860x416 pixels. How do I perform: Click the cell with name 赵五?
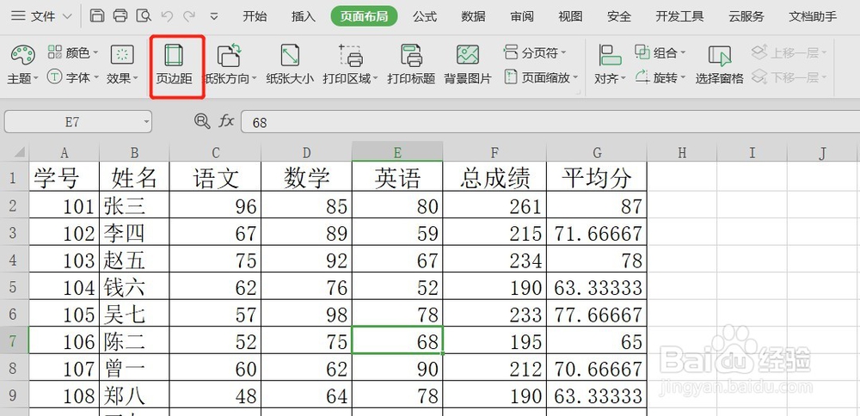pyautogui.click(x=134, y=260)
